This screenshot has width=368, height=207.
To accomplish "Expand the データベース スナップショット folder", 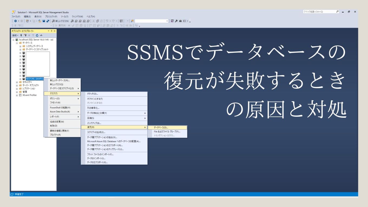I will (20, 50).
